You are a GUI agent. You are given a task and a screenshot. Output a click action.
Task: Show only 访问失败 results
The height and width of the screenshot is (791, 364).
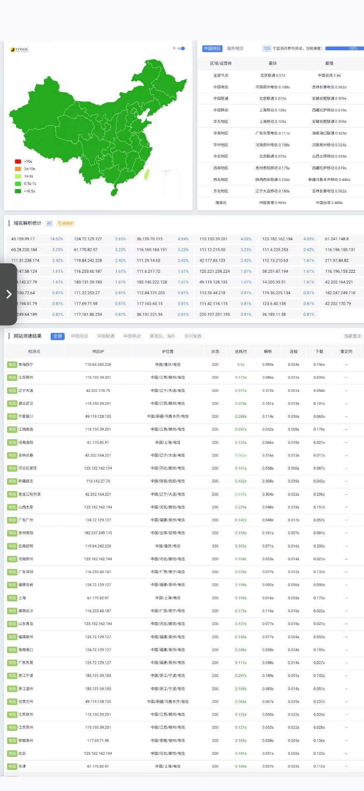(x=193, y=336)
